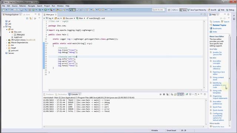The image size is (237, 133).
Task: Open the Navigate menu
Action: pos(31,6)
